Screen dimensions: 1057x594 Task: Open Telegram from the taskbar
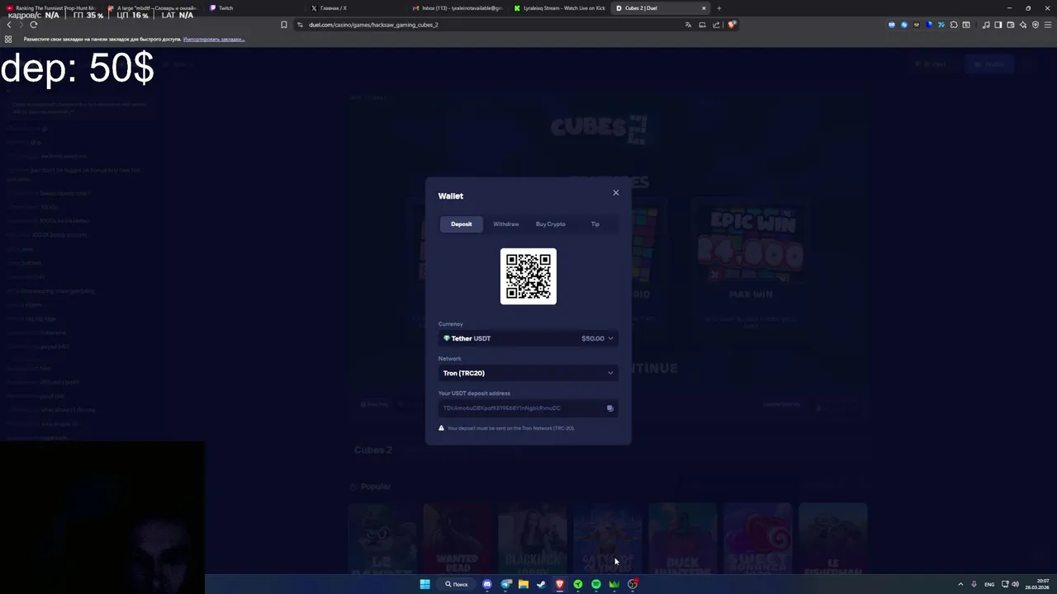[x=505, y=584]
